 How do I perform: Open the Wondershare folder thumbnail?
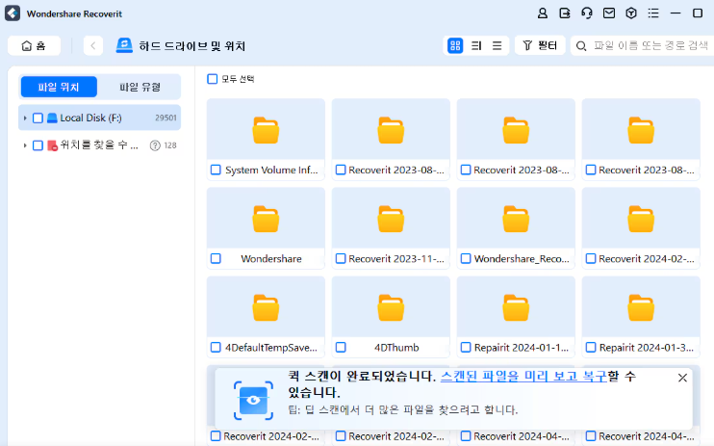click(266, 219)
